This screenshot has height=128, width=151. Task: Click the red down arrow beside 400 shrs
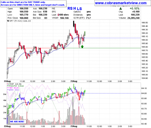[x=59, y=15]
